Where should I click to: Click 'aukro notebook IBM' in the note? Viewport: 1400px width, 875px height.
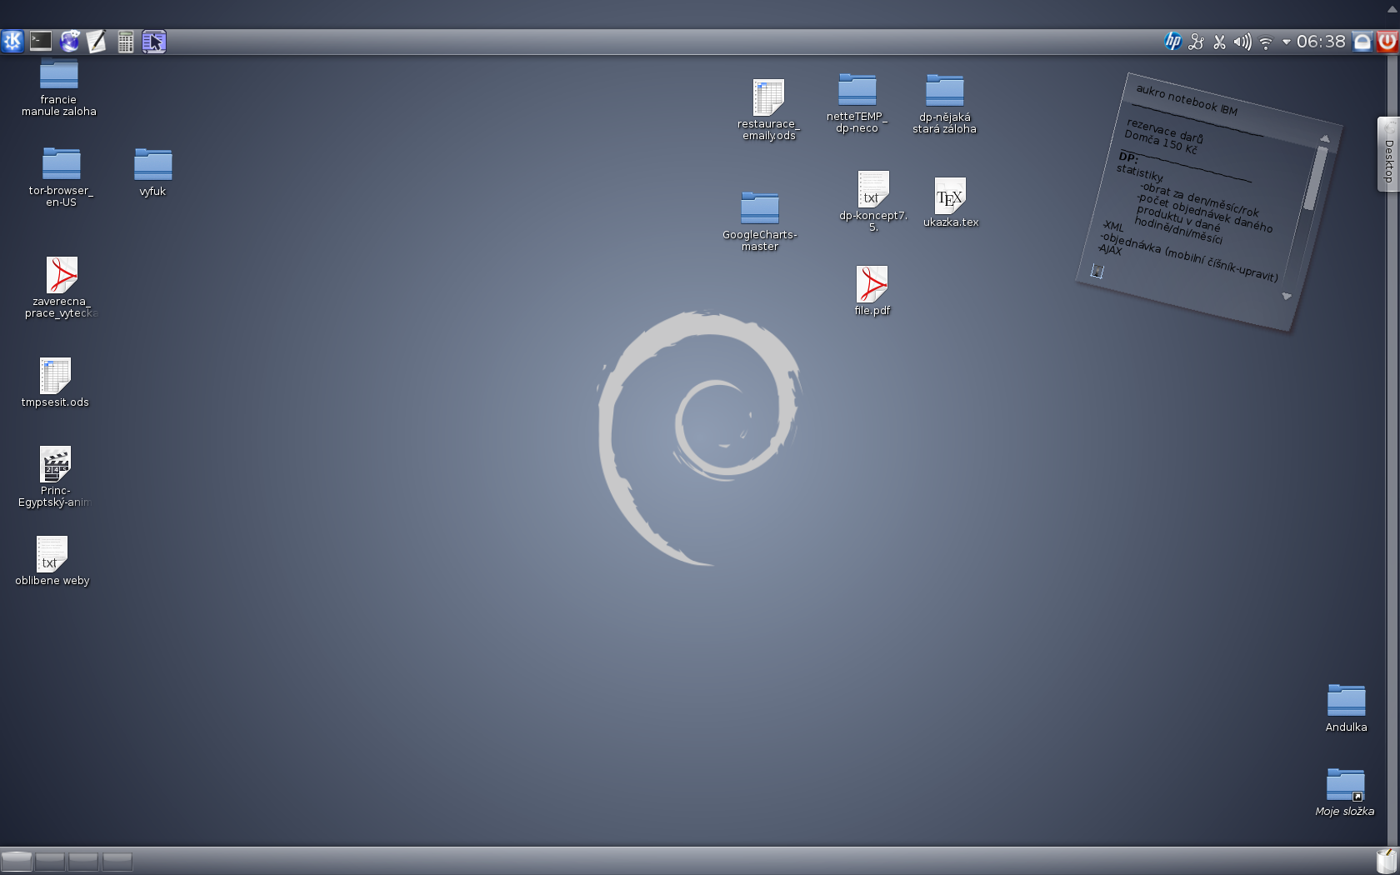1187,100
